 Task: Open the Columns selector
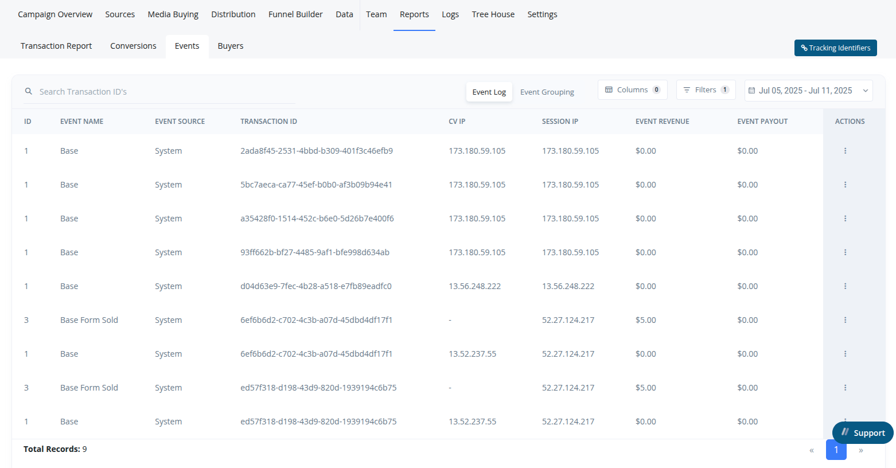(633, 90)
